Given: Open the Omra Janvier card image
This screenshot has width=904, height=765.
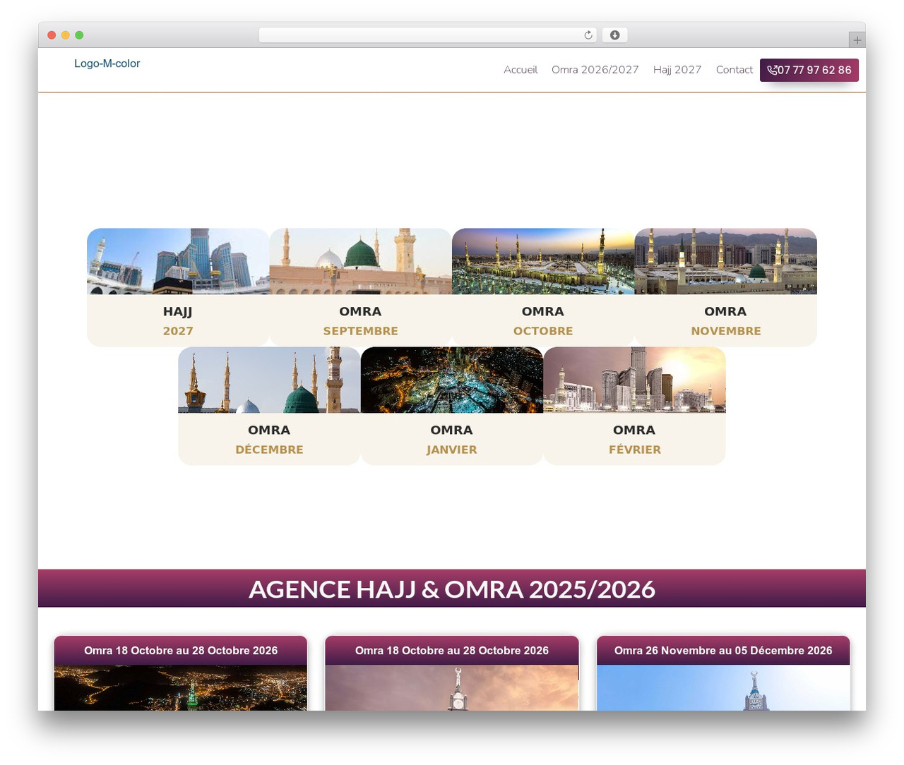Looking at the screenshot, I should click(x=452, y=380).
